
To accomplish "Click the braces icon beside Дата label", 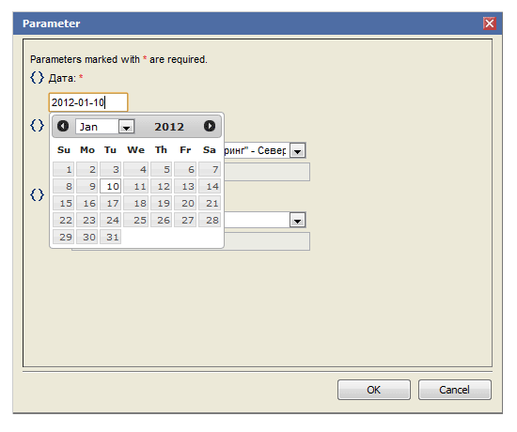I will [37, 77].
